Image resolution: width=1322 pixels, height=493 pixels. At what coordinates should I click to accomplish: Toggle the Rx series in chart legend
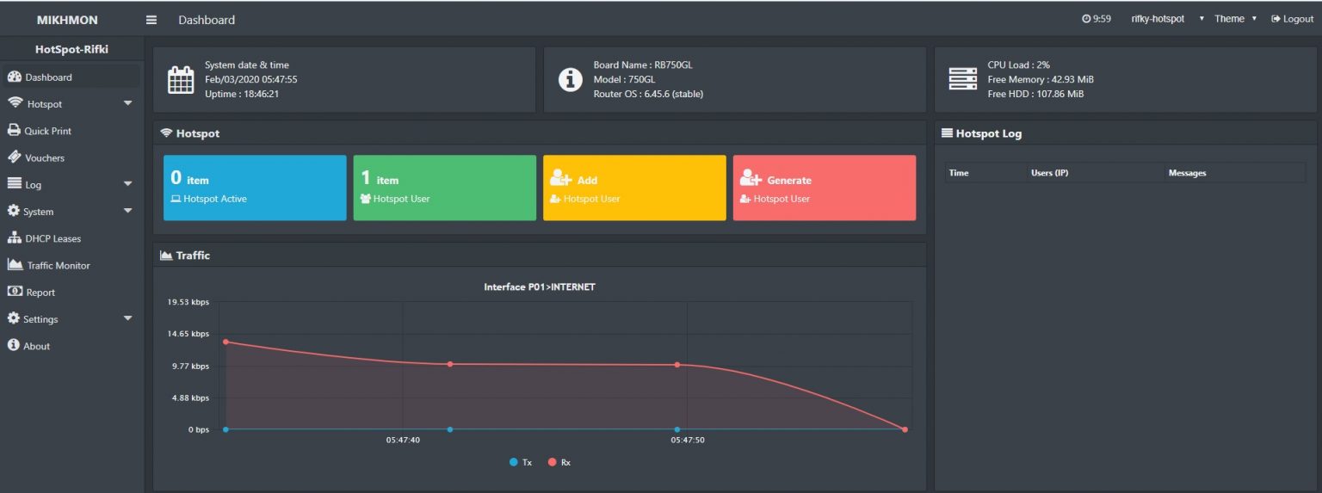[559, 462]
